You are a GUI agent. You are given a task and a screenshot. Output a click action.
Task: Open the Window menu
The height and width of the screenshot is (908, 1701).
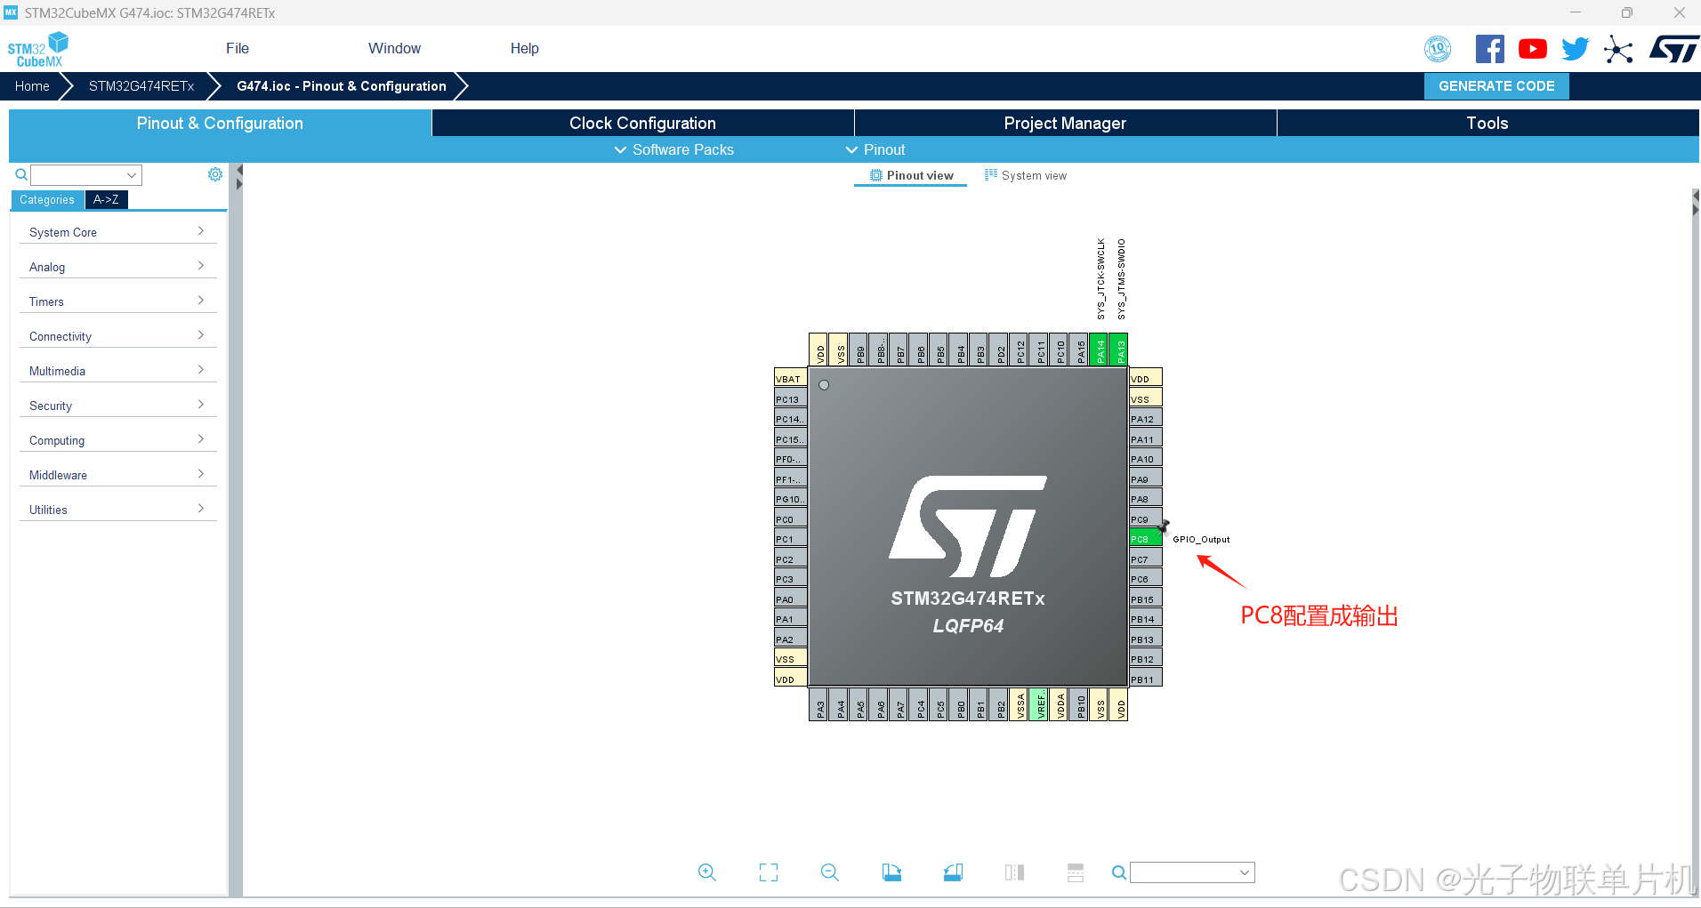pyautogui.click(x=394, y=48)
